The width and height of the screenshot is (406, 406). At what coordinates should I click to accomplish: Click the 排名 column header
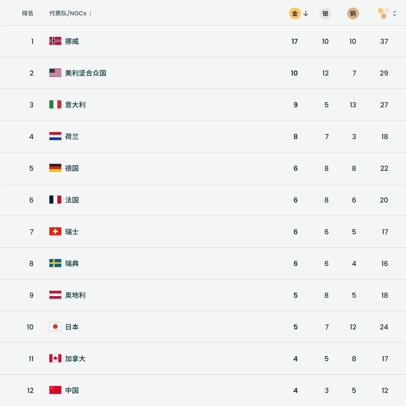[28, 13]
